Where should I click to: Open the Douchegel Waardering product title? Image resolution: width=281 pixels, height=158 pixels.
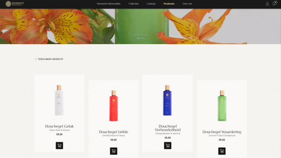[x=222, y=132]
